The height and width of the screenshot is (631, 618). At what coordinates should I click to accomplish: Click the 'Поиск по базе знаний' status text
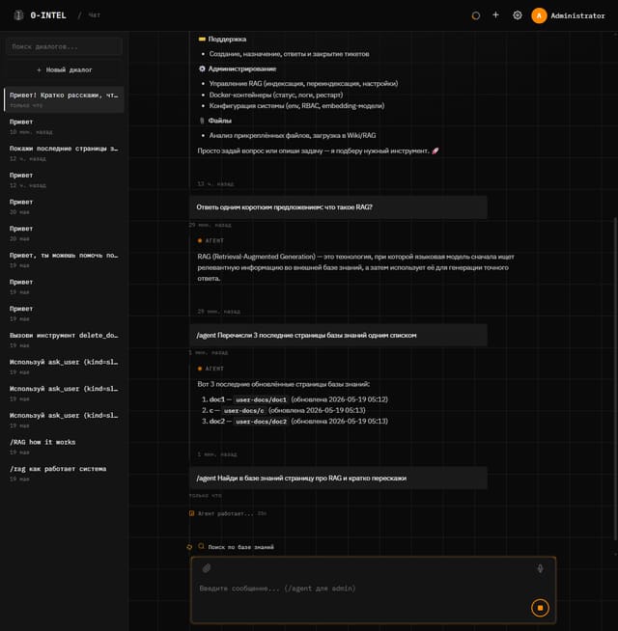[240, 547]
